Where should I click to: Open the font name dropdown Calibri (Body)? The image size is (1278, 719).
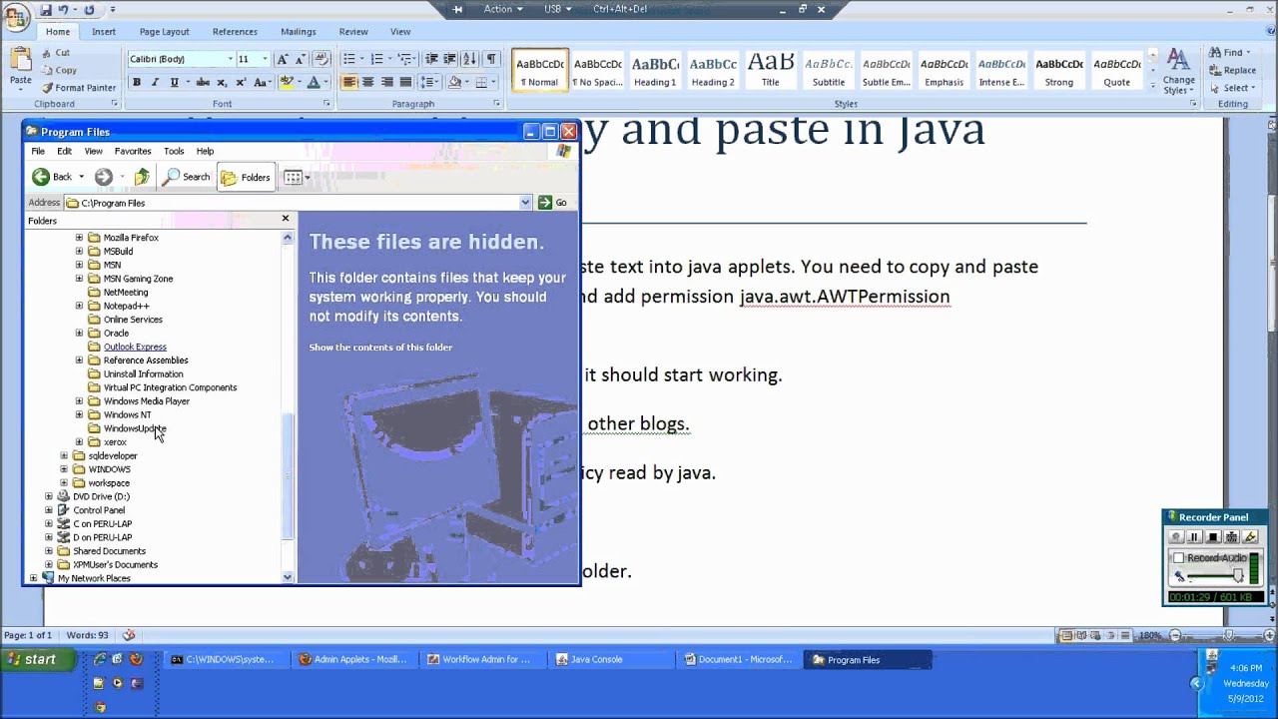pyautogui.click(x=231, y=59)
